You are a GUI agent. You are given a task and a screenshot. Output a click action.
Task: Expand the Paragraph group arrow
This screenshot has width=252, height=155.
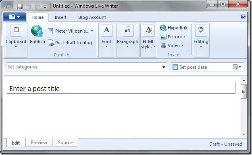pyautogui.click(x=127, y=47)
